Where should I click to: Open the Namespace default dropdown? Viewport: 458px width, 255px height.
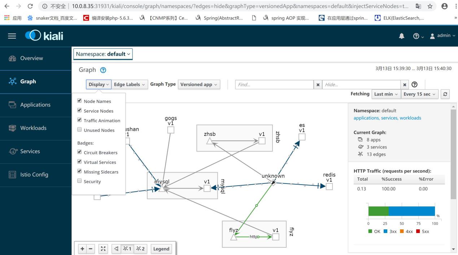(103, 54)
